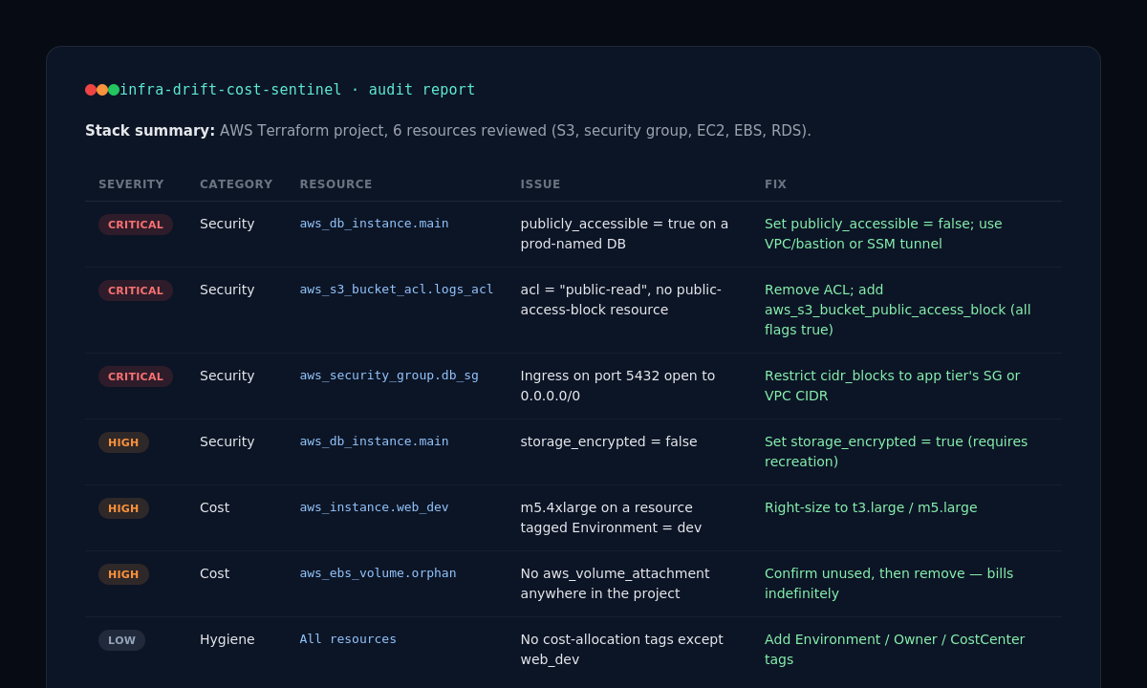Click the RESOURCE column header
This screenshot has height=688, width=1147.
click(335, 184)
